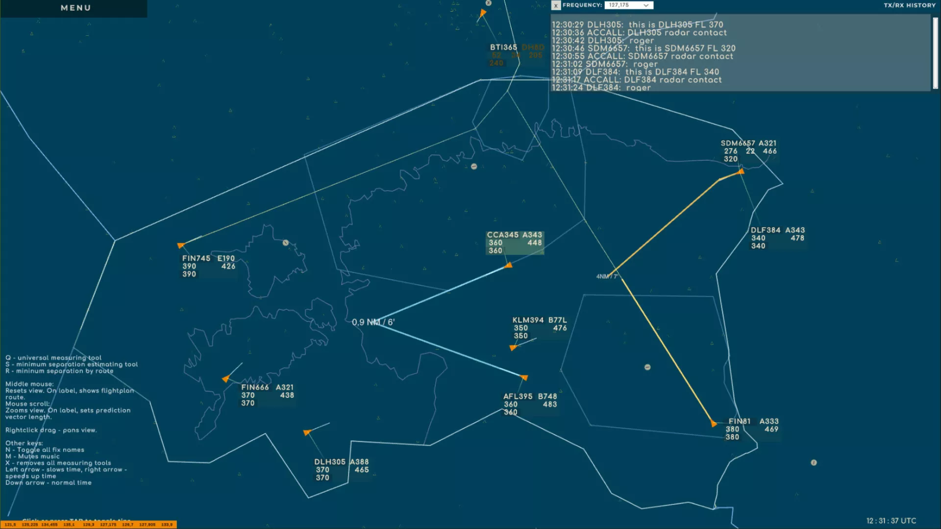Screen dimensions: 941x529
Task: Select the FIN81 aircraft marker
Action: [714, 424]
